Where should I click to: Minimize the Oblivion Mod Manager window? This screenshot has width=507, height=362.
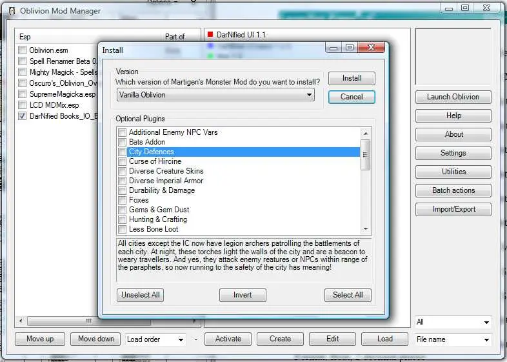click(449, 8)
